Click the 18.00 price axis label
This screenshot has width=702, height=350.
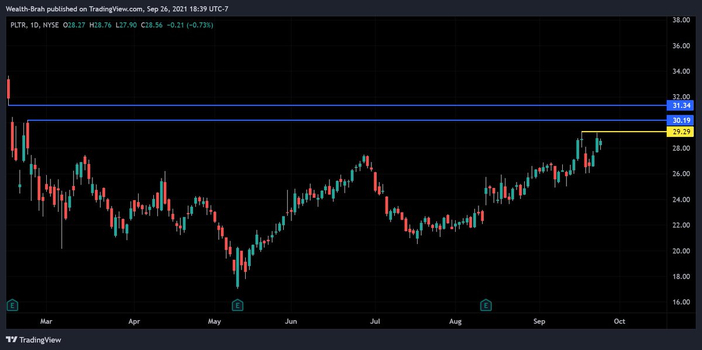[x=682, y=277]
